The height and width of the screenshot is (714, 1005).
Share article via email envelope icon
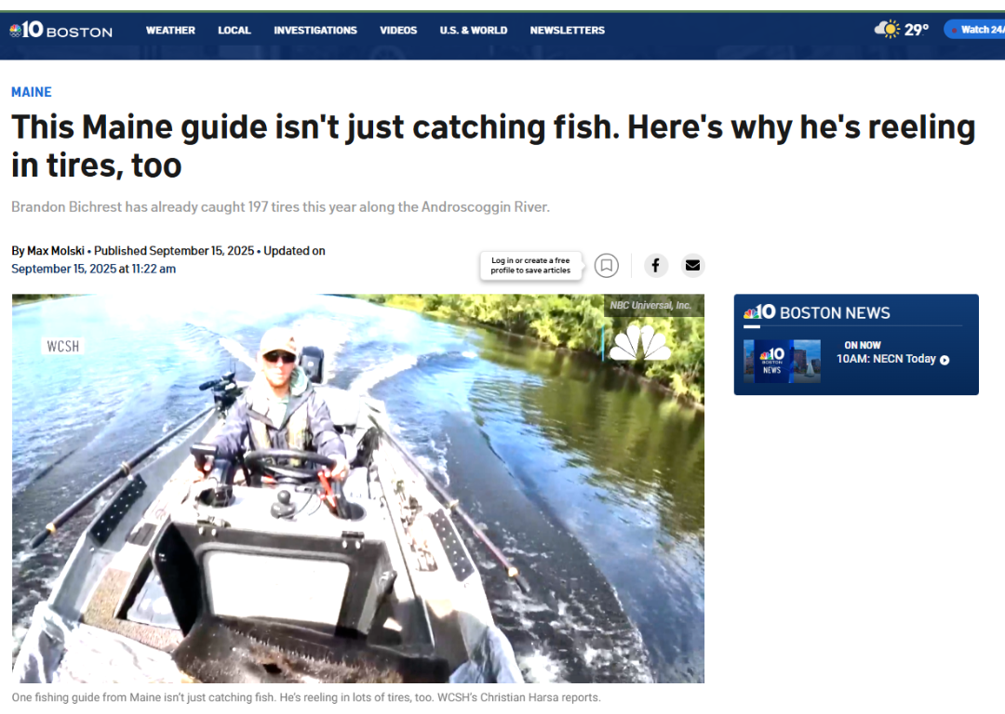click(x=692, y=265)
